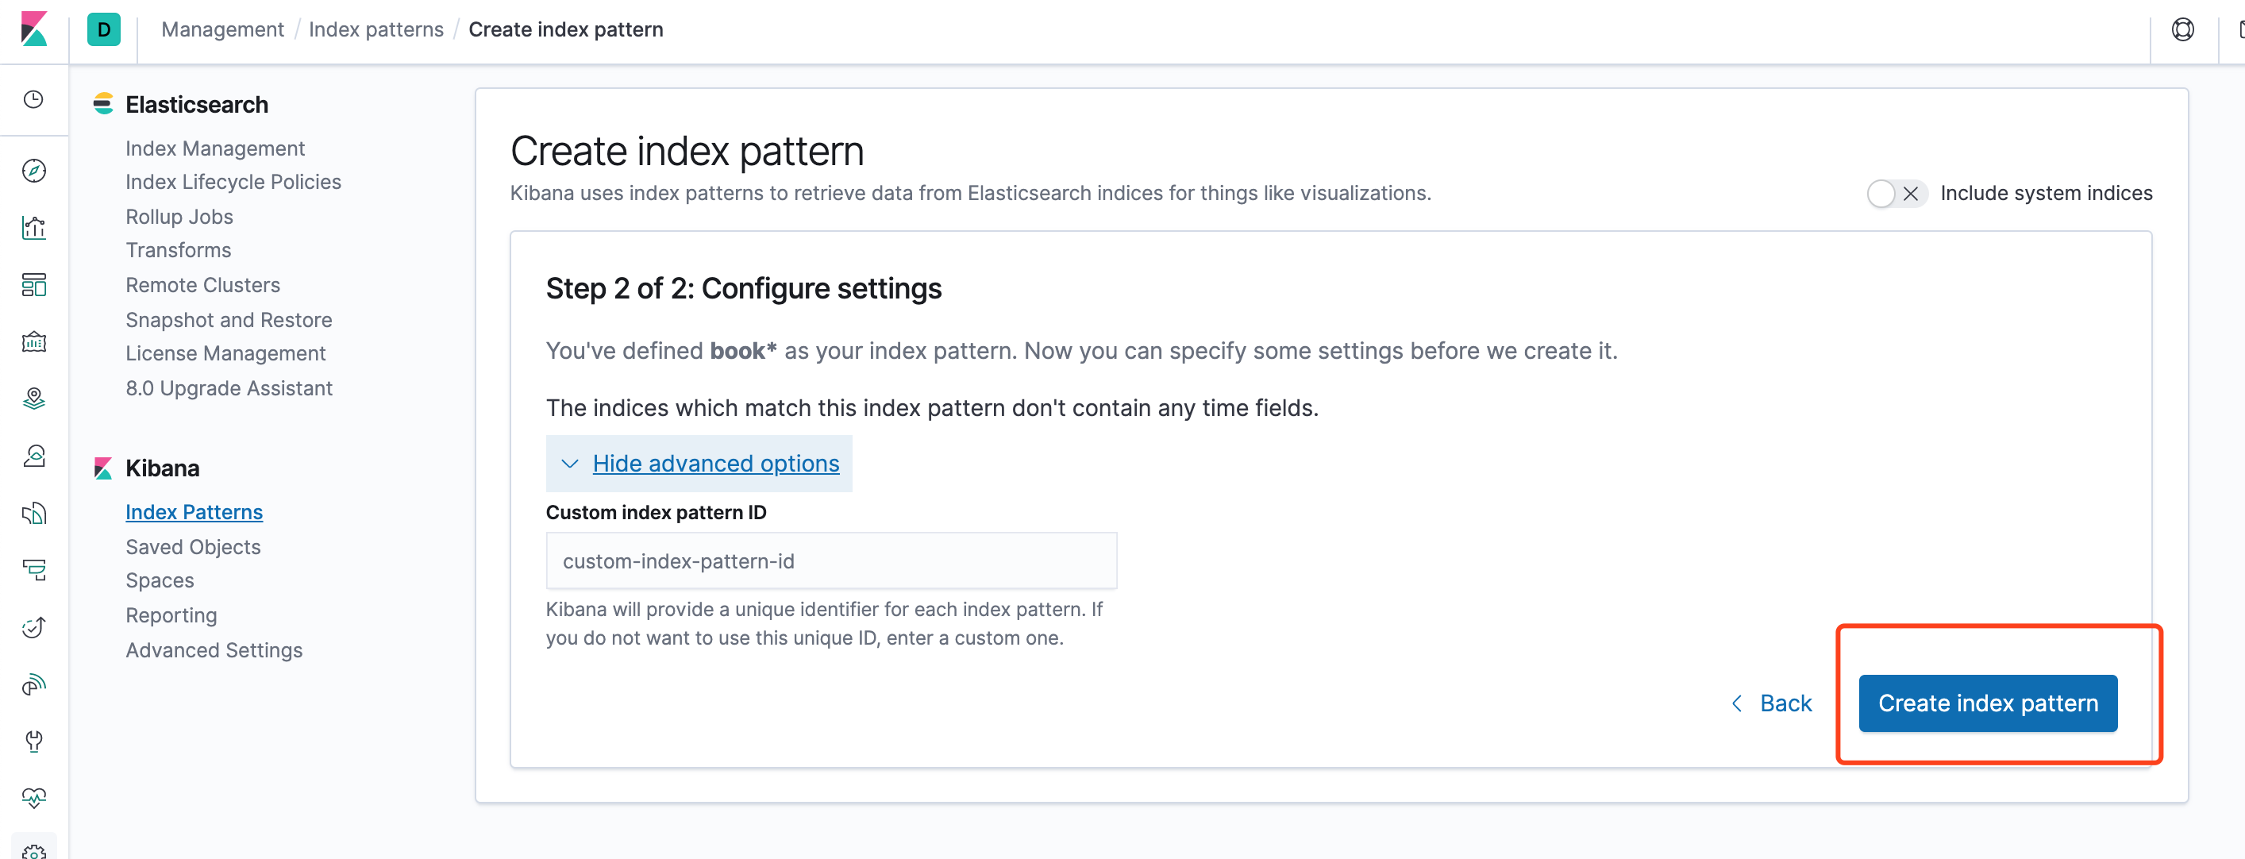Click the Create index pattern button
This screenshot has height=859, width=2245.
[x=1987, y=703]
